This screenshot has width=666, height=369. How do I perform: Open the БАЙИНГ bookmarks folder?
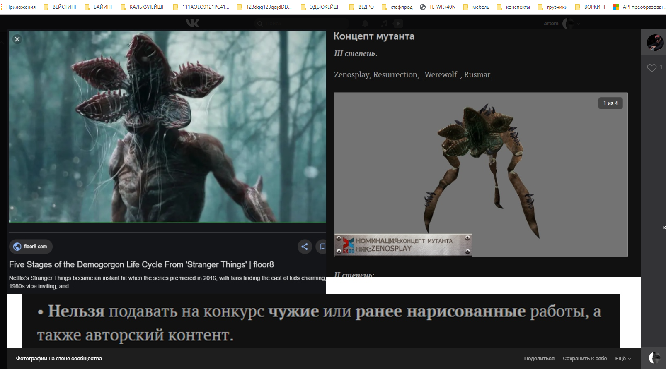(x=99, y=7)
